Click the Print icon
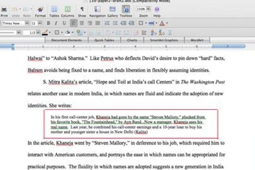This screenshot has height=170, width=255. [x=4, y=10]
